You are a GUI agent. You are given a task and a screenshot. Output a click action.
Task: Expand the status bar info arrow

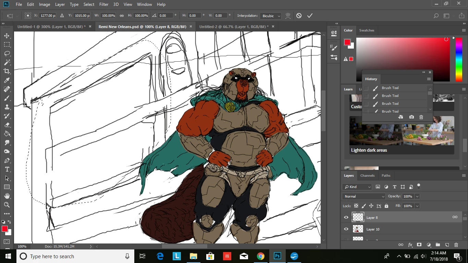point(91,246)
